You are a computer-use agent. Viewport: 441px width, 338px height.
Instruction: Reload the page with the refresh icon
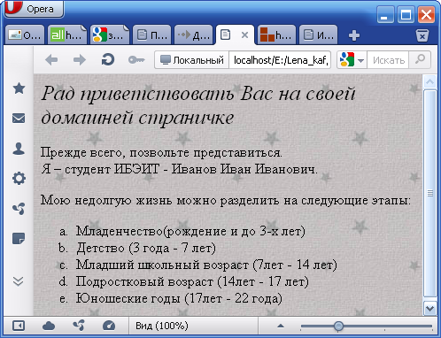(x=108, y=60)
